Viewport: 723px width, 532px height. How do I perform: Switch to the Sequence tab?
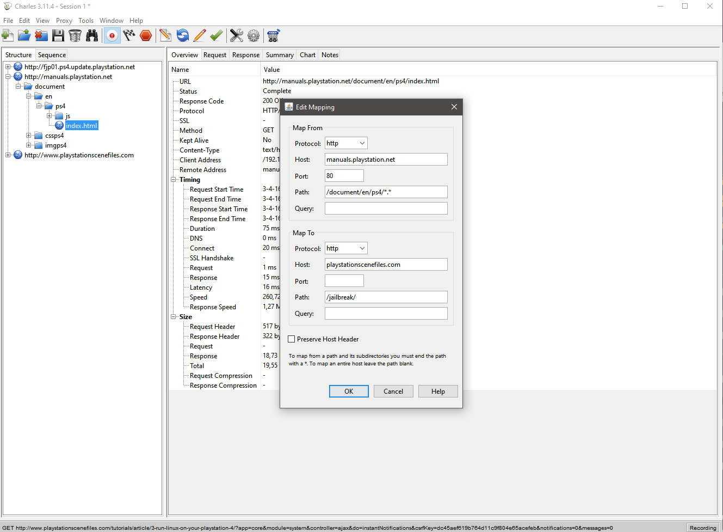52,55
